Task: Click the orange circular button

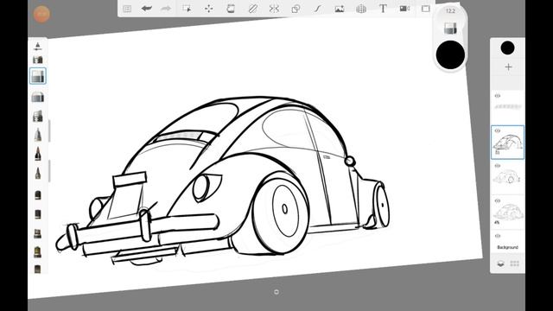Action: [x=41, y=14]
